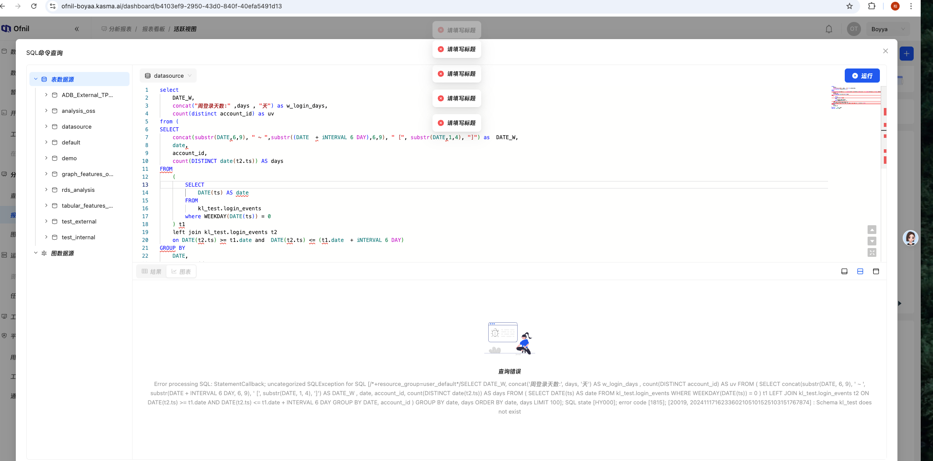Viewport: 933px width, 461px height.
Task: Switch to the 结果 results tab
Action: point(151,271)
